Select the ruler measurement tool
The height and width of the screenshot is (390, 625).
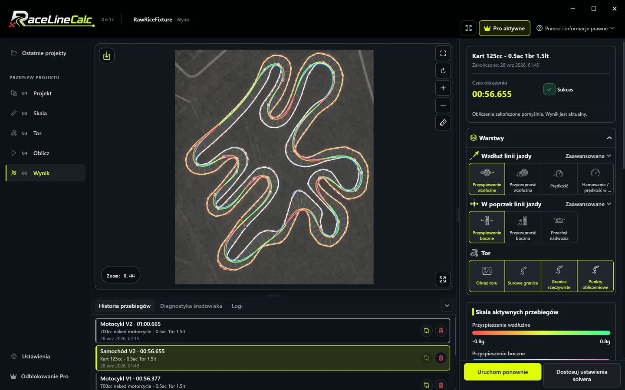[x=443, y=123]
